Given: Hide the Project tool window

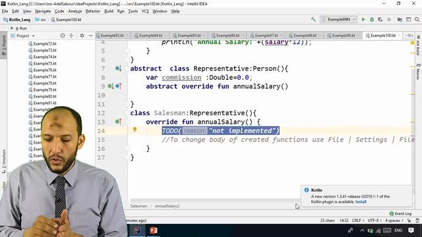Looking at the screenshot, I should coord(90,36).
